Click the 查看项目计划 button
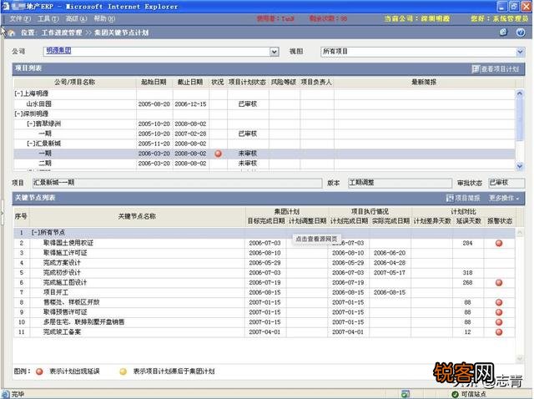 click(496, 68)
